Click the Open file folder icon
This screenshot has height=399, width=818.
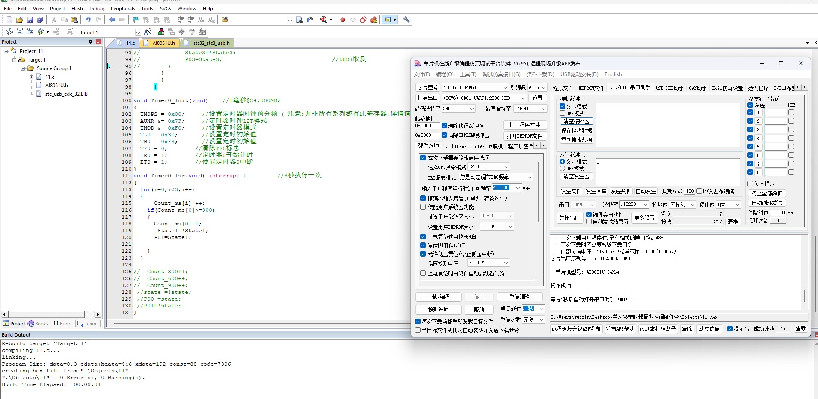click(x=20, y=20)
